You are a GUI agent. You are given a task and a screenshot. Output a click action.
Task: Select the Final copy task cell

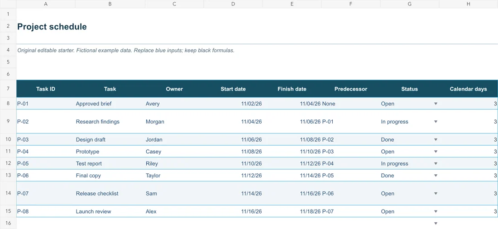[x=110, y=175]
